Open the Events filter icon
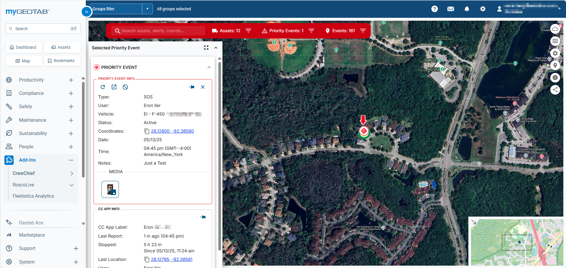 363,31
